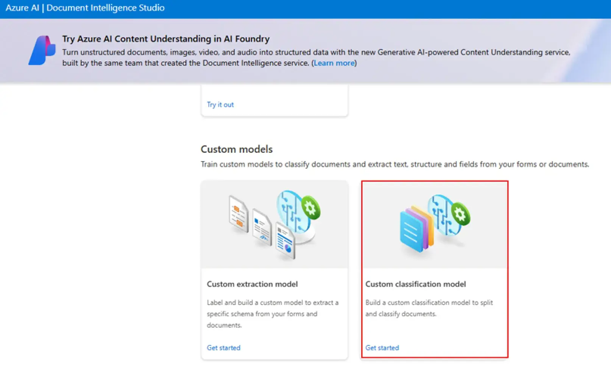The height and width of the screenshot is (379, 611).
Task: Open the Custom classification model card illustration
Action: point(435,225)
